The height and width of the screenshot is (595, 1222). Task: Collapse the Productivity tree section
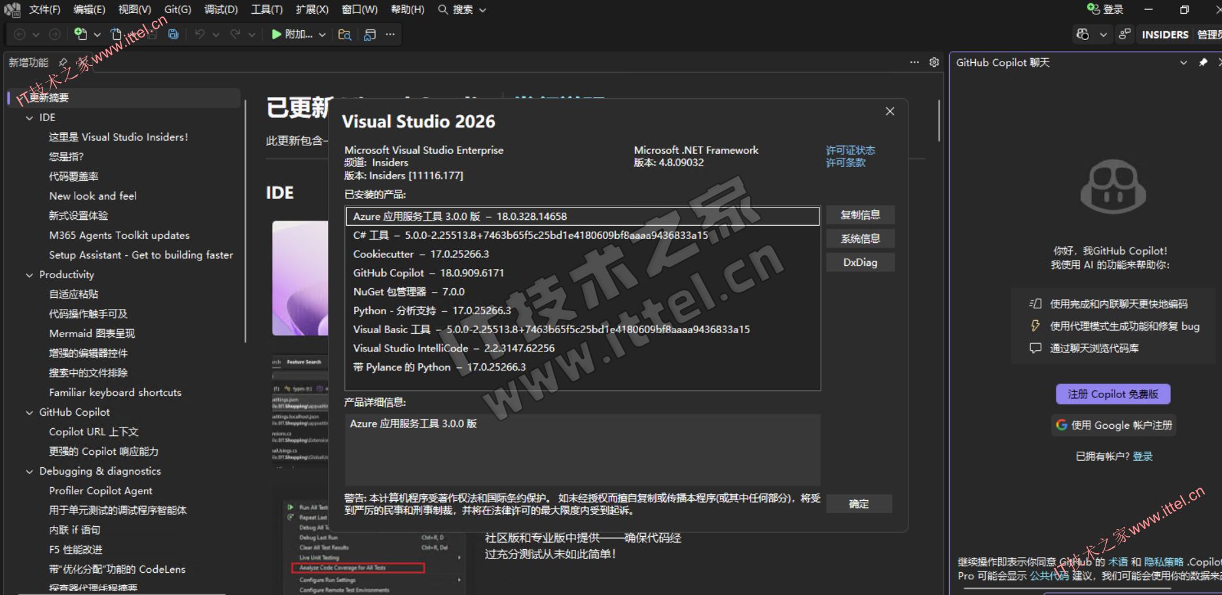[x=29, y=275]
